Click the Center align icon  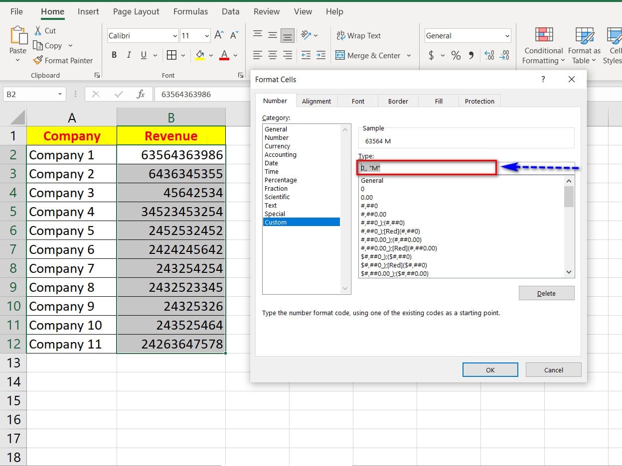(272, 55)
